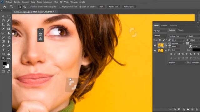This screenshot has height=112, width=200.
Task: Open the Imagen menu
Action: [25, 2]
